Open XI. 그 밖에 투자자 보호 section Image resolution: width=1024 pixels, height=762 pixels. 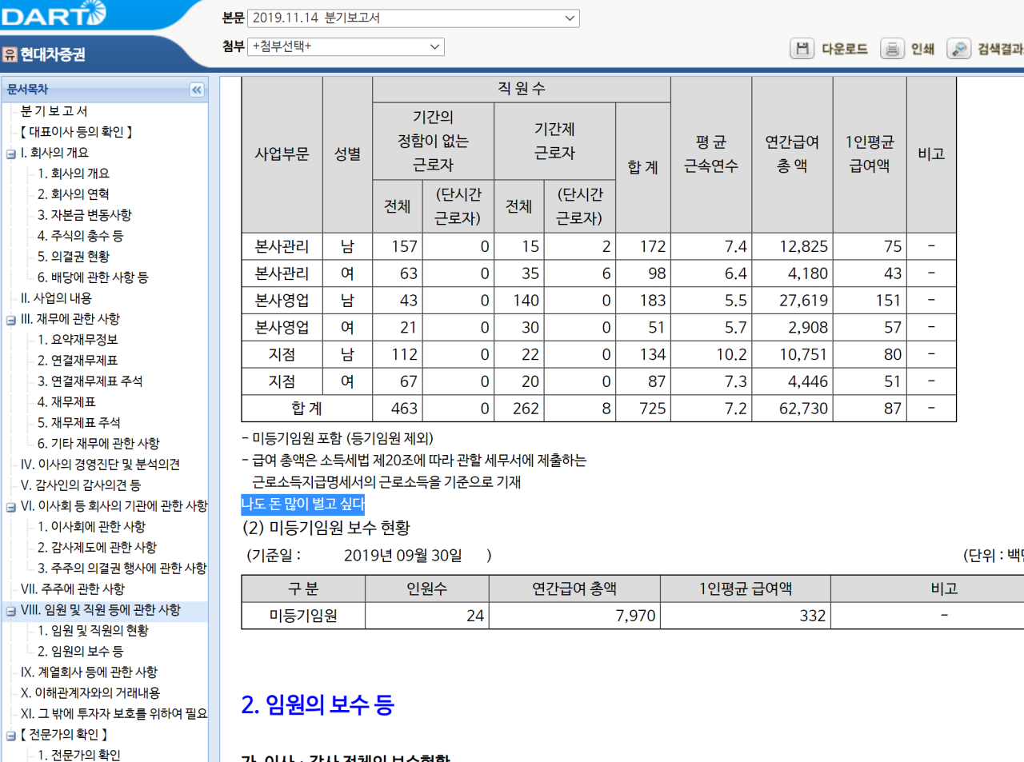click(x=114, y=714)
